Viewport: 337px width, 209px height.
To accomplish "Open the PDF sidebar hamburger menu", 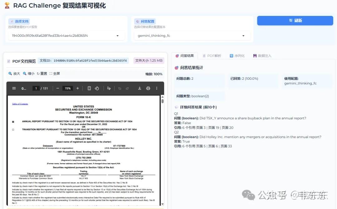I will click(x=13, y=88).
